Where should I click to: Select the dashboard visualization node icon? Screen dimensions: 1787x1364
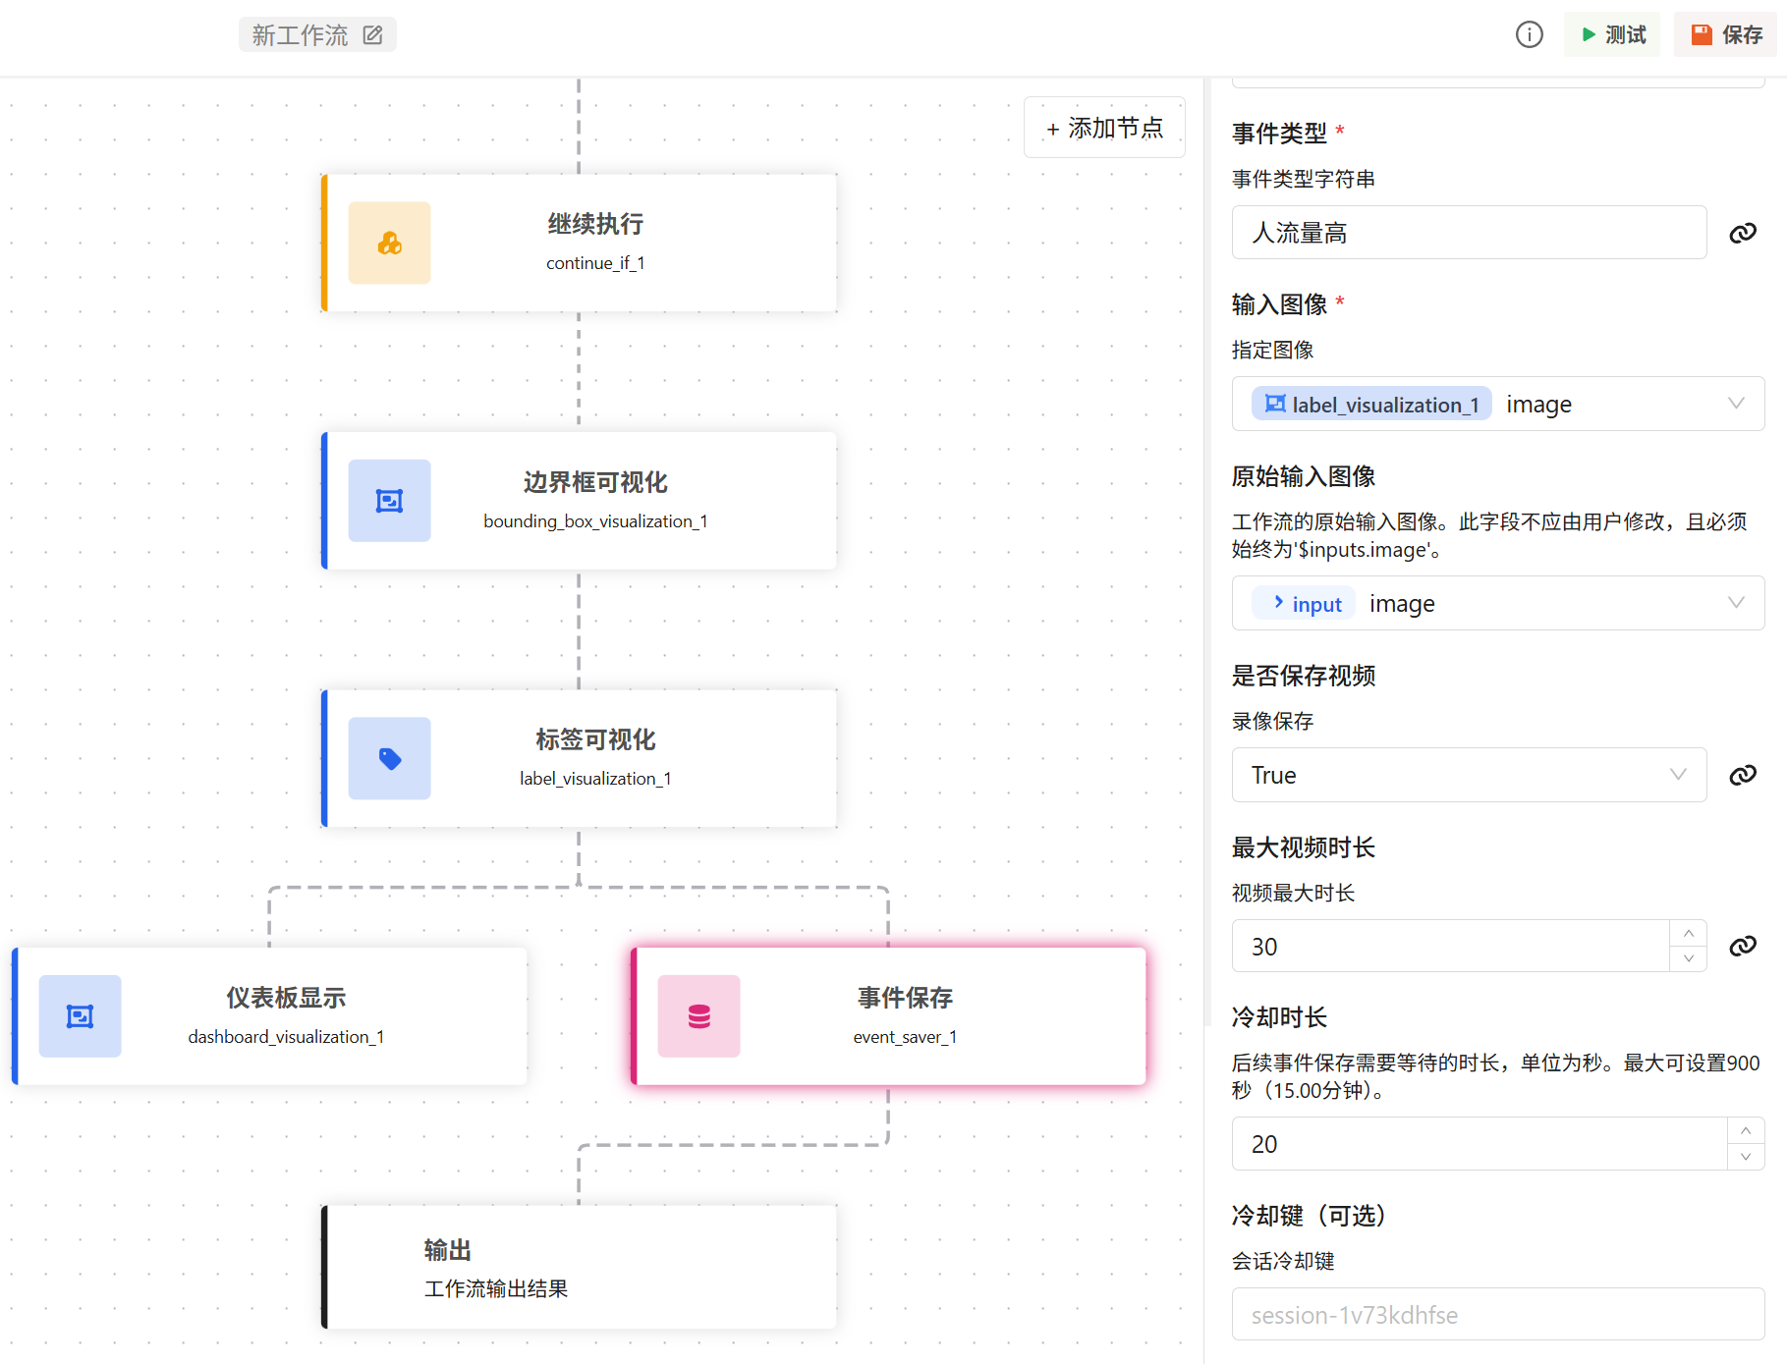click(x=80, y=1016)
